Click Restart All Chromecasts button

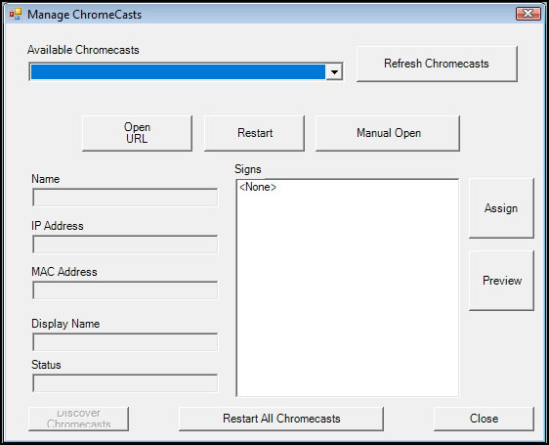click(281, 419)
